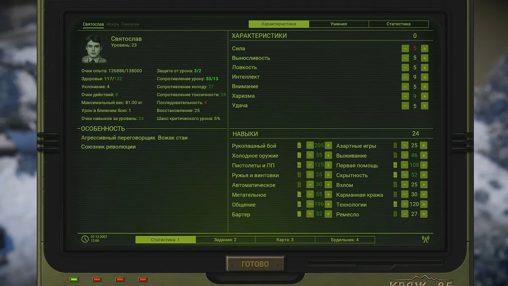Add a point to Ремесло

pos(424,214)
